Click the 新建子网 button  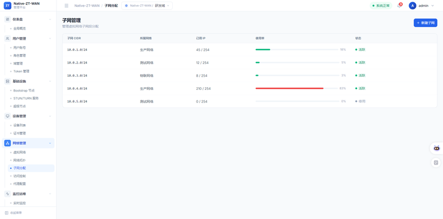[x=425, y=23]
